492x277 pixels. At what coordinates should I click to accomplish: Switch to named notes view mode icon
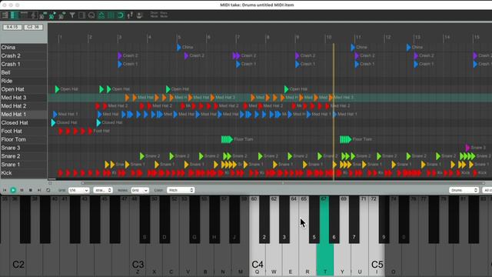[x=15, y=15]
